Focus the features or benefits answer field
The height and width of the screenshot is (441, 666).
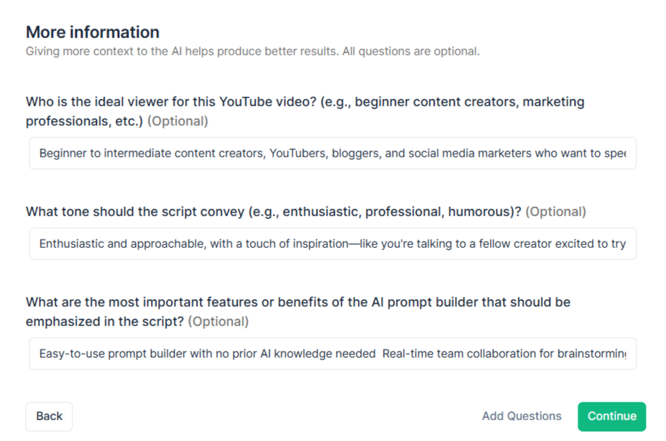point(333,353)
